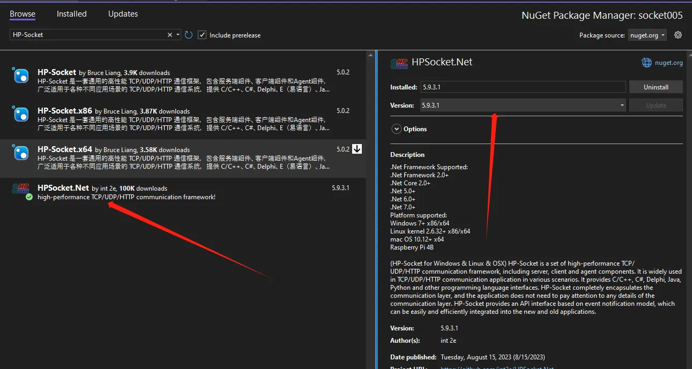Click scrollbar up arrow of package list
This screenshot has height=369, width=692.
[x=370, y=55]
